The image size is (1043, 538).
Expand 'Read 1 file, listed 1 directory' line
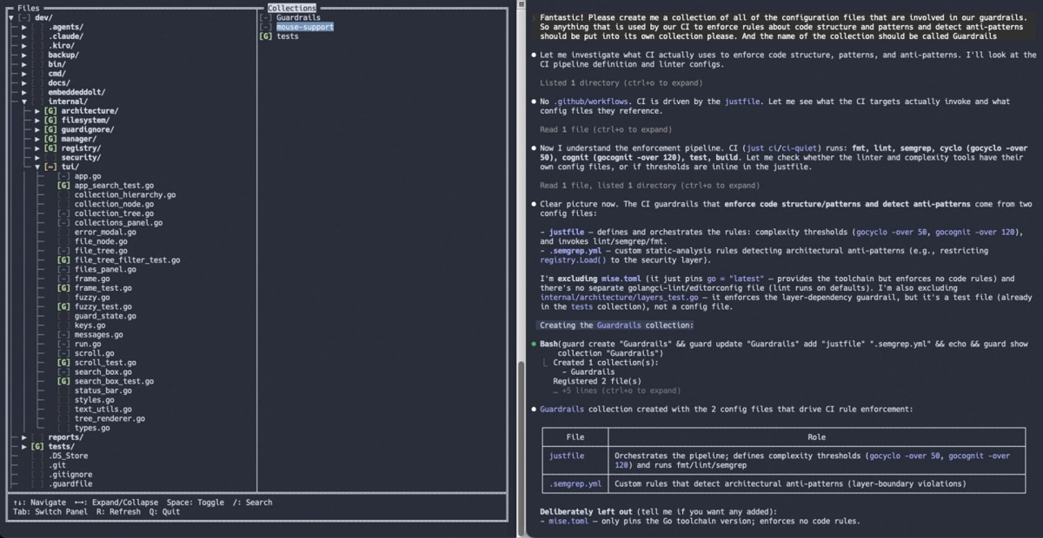tap(652, 186)
